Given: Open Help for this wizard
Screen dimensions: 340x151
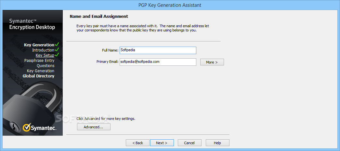Looking at the screenshot, I should coord(217,143).
